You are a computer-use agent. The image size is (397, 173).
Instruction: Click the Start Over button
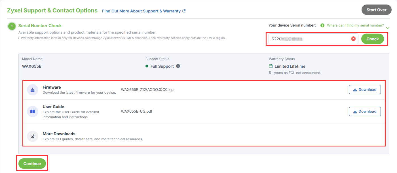[x=376, y=10]
